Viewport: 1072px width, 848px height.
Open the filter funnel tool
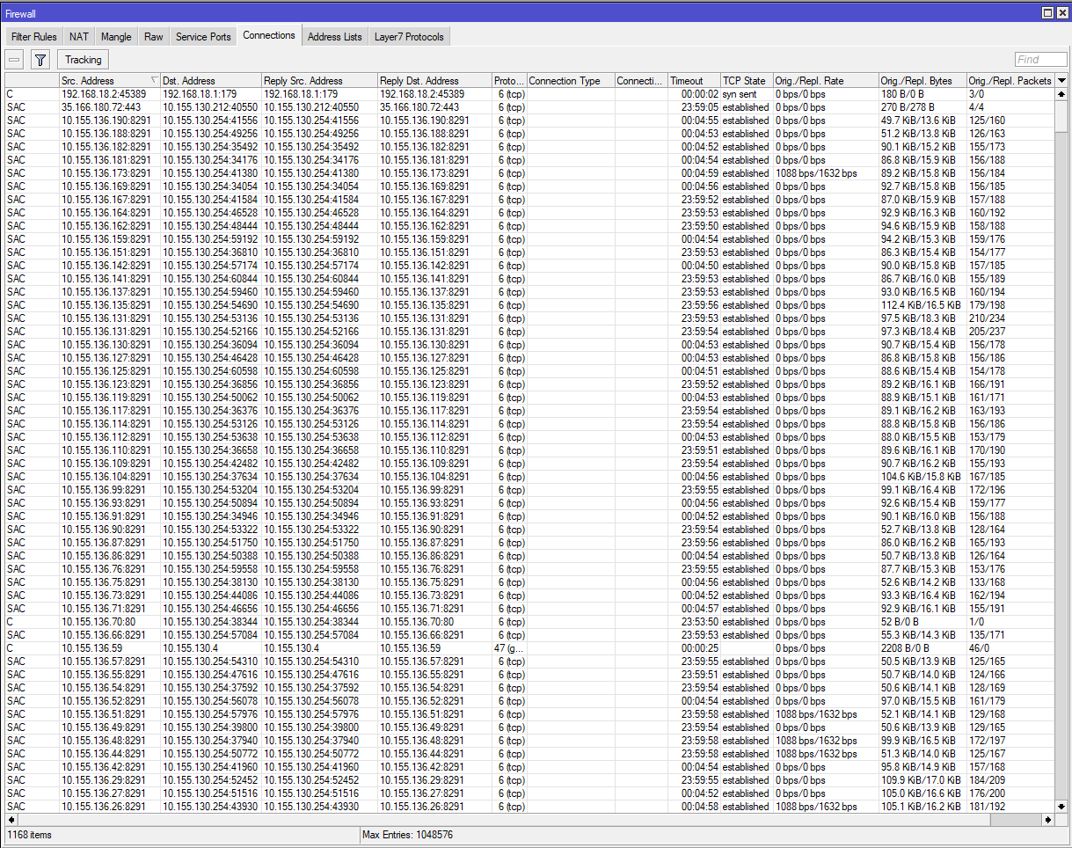(x=40, y=60)
